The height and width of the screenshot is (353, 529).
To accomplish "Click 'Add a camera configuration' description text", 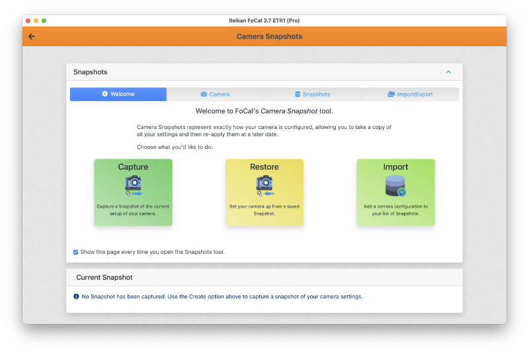I will pyautogui.click(x=395, y=210).
